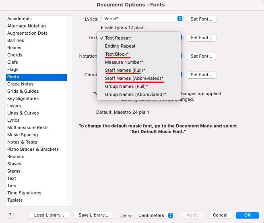Open the Lyrics Verse dropdown
The height and width of the screenshot is (223, 264).
[142, 19]
